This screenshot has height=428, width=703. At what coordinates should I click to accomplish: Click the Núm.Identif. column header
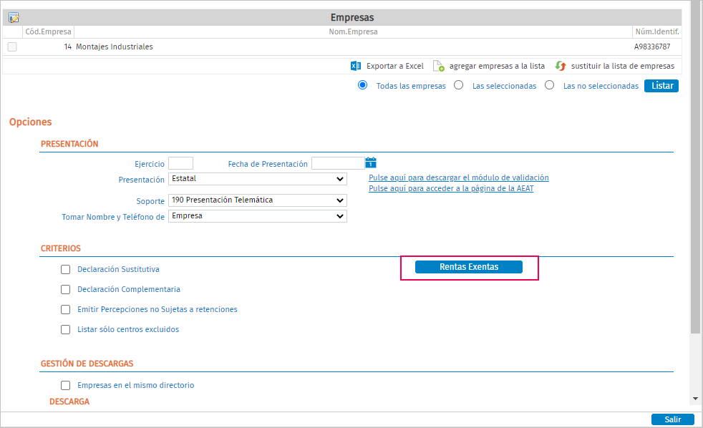click(x=656, y=31)
